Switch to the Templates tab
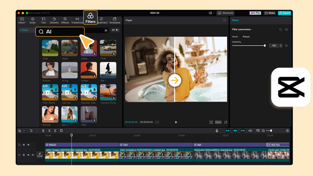Image resolution: width=313 pixels, height=176 pixels. (x=115, y=20)
